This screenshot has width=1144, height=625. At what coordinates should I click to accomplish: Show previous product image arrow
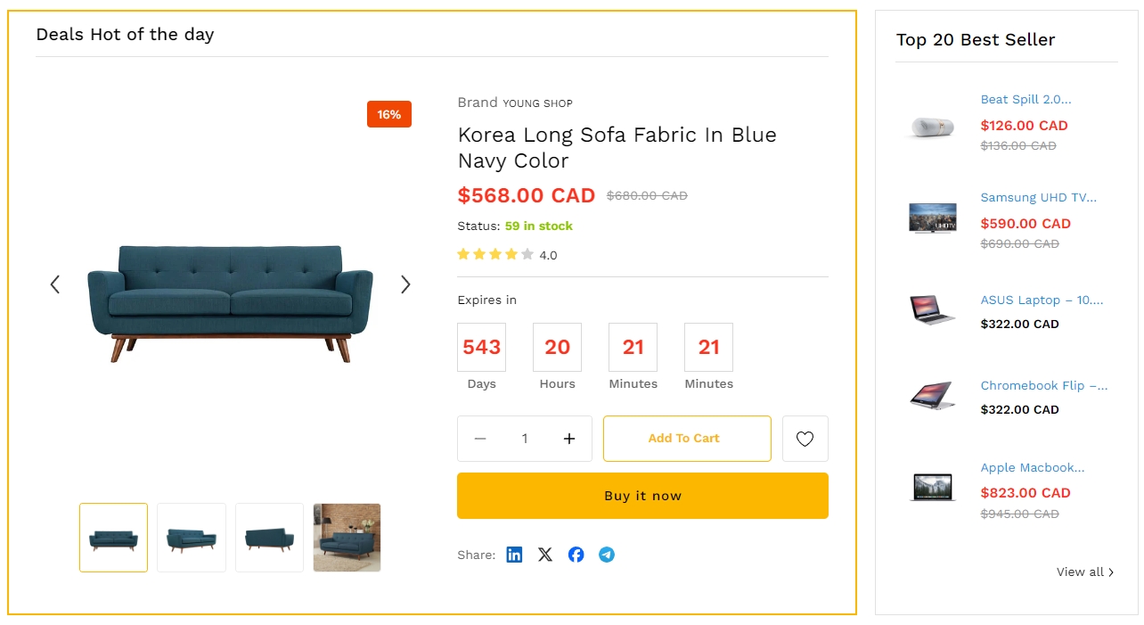55,284
